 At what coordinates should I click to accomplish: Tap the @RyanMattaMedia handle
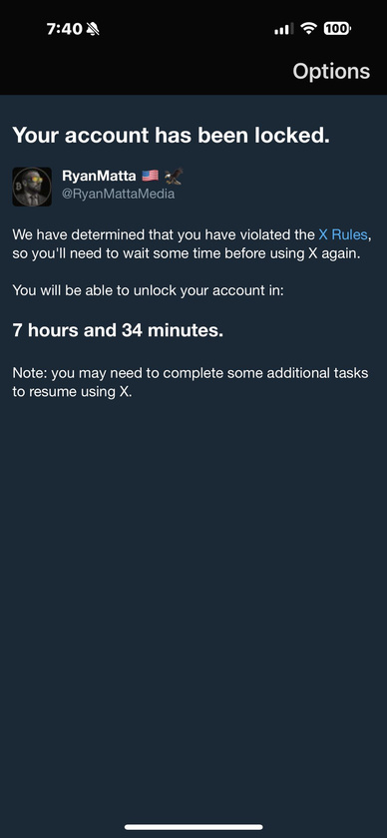pyautogui.click(x=118, y=194)
